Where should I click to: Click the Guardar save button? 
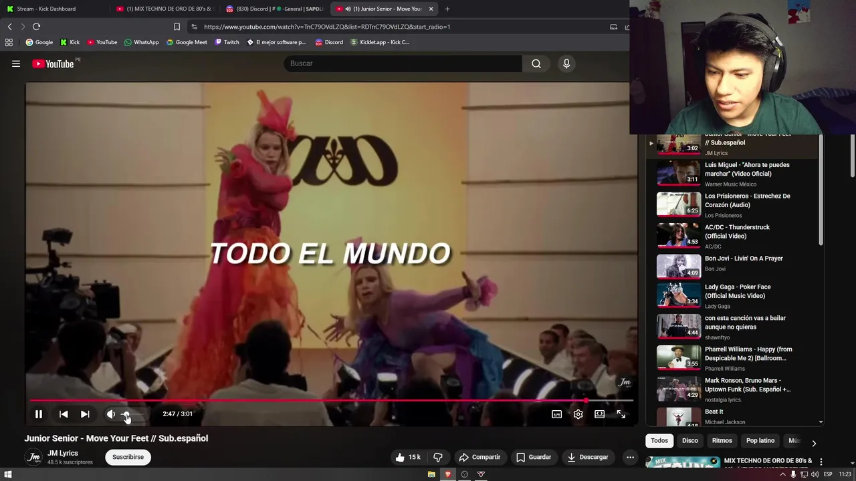click(x=534, y=457)
